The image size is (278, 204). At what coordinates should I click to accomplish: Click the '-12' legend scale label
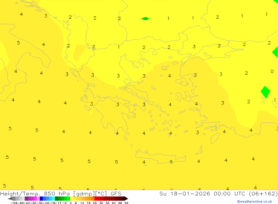tap(58, 203)
